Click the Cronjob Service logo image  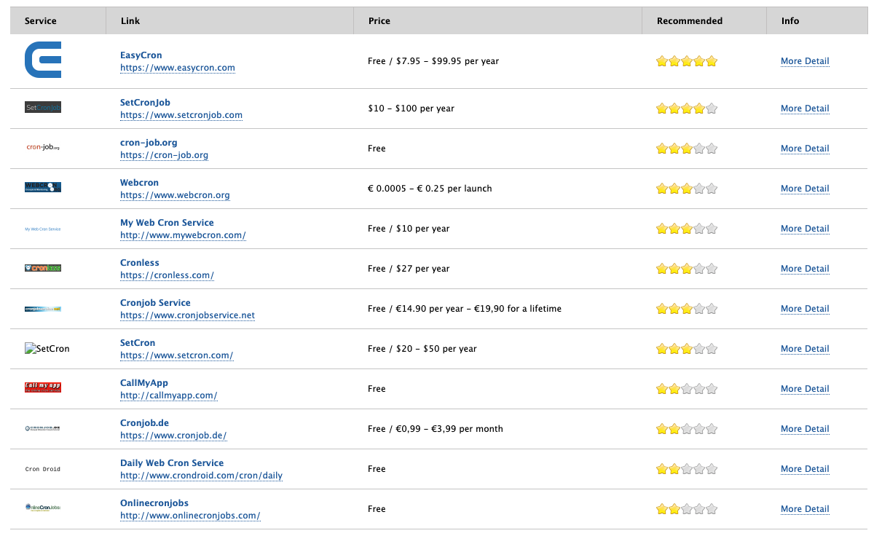click(x=43, y=309)
